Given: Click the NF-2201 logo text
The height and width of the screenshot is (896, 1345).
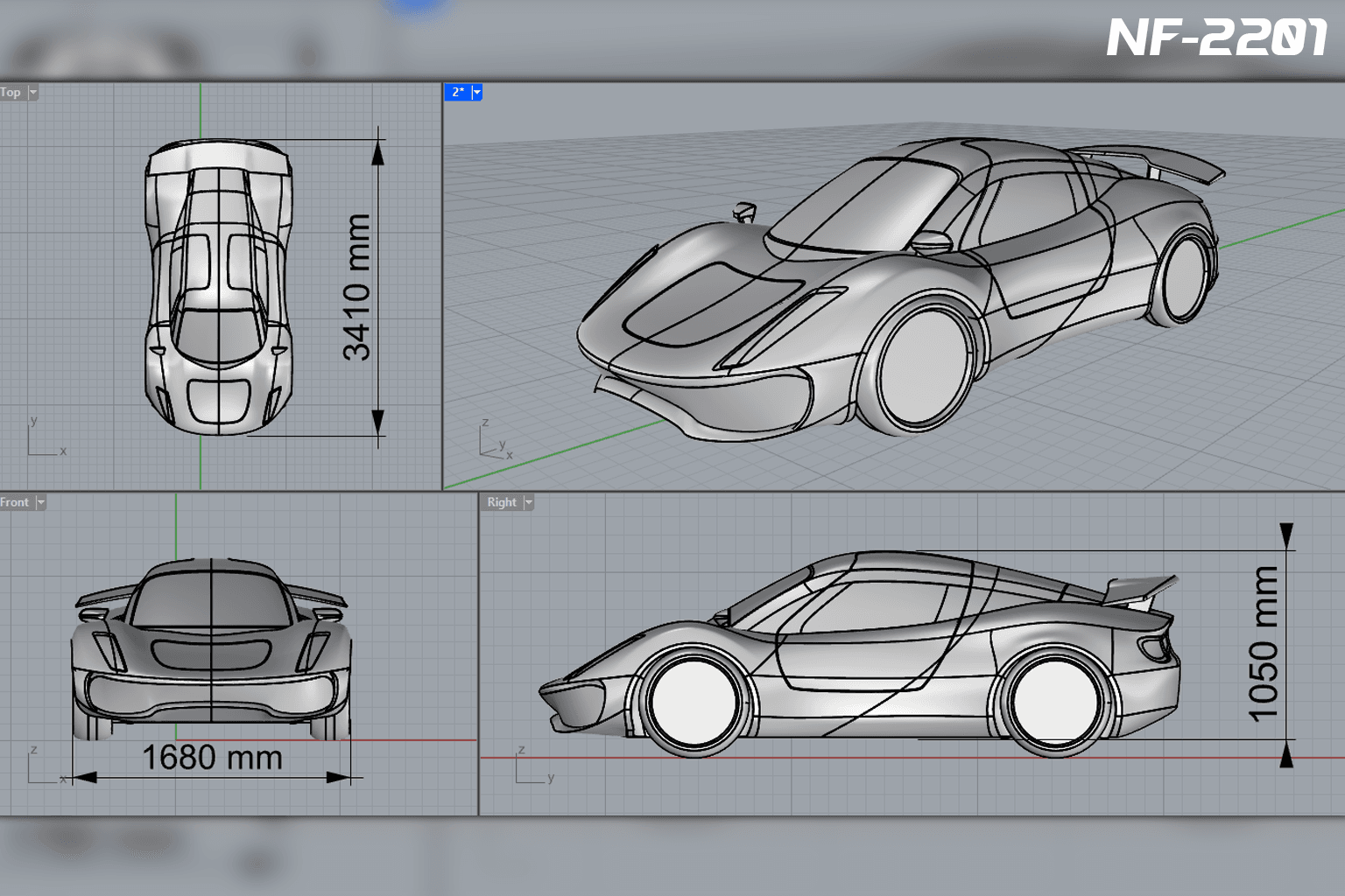Looking at the screenshot, I should click(1217, 38).
